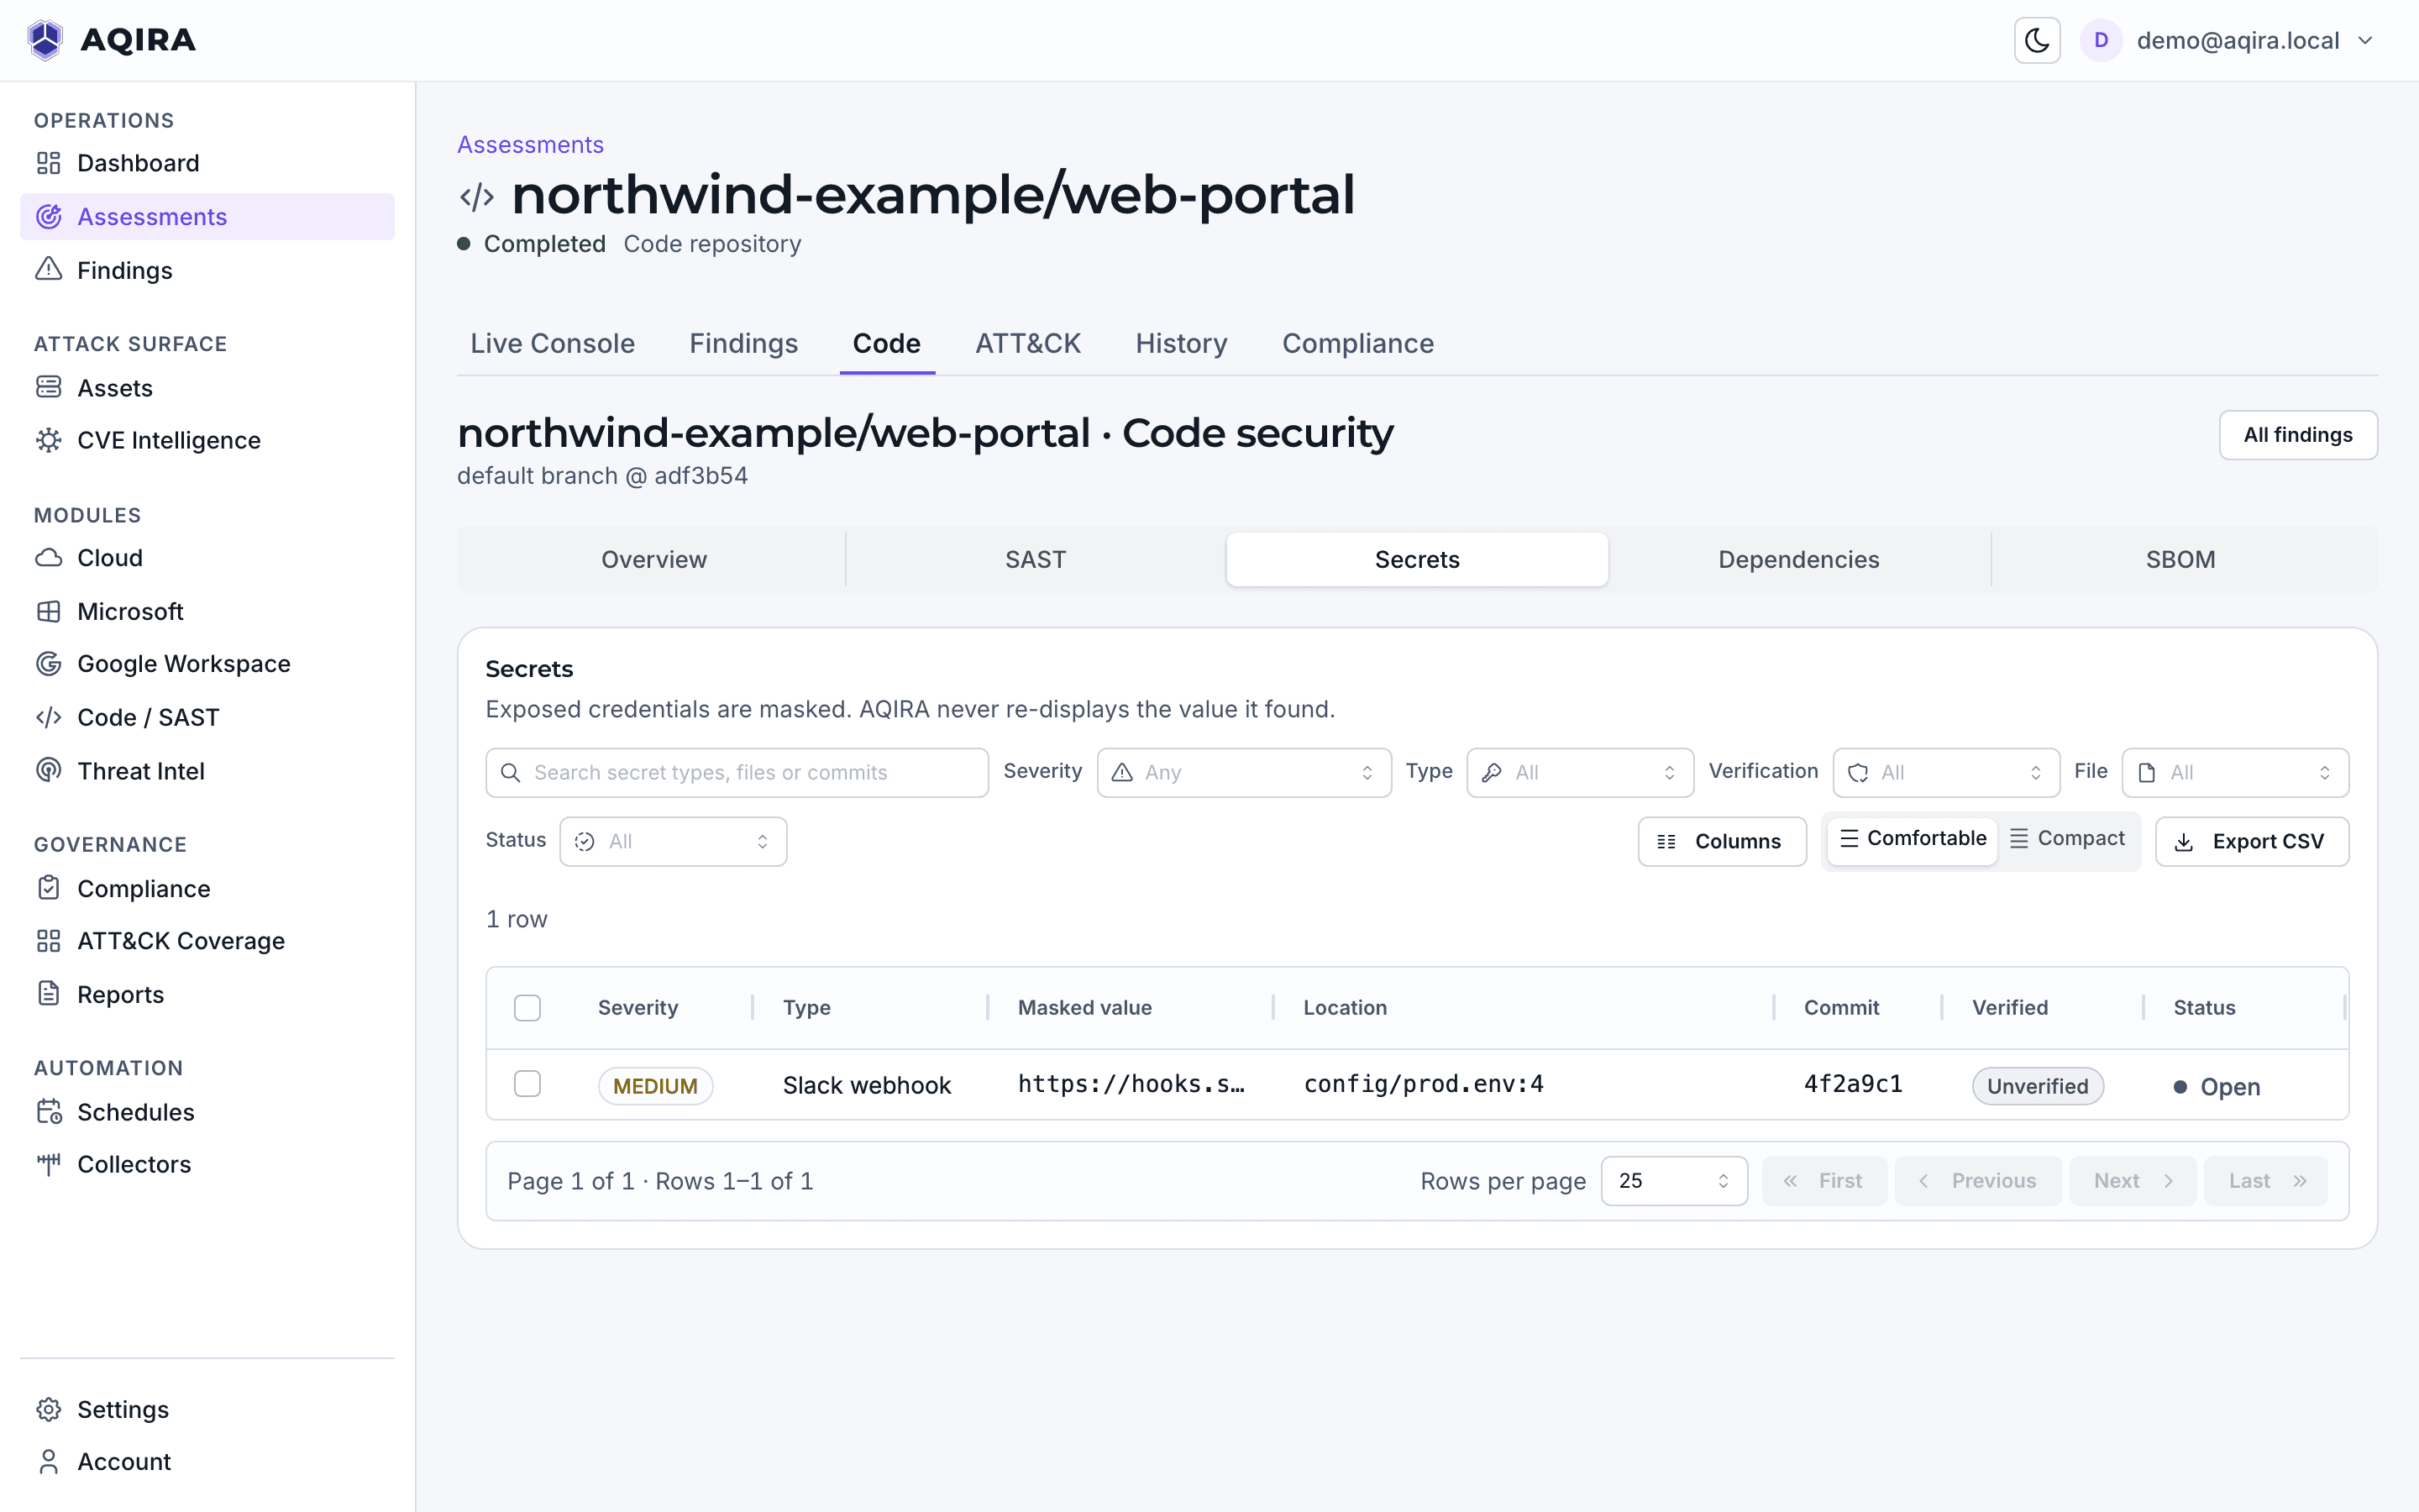
Task: Click the Findings warning-triangle sidebar icon
Action: click(x=48, y=270)
